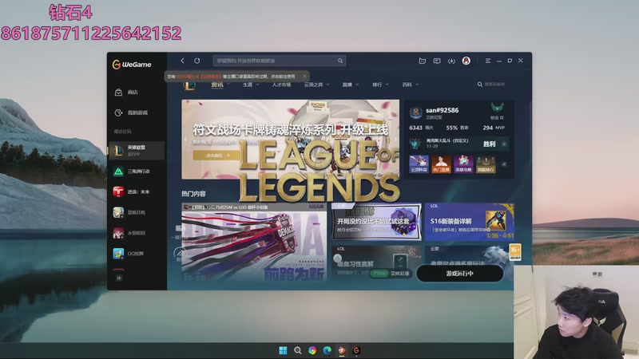Viewport: 639px width, 359px height.
Task: Launch Microsoft Edge from the taskbar
Action: click(327, 350)
